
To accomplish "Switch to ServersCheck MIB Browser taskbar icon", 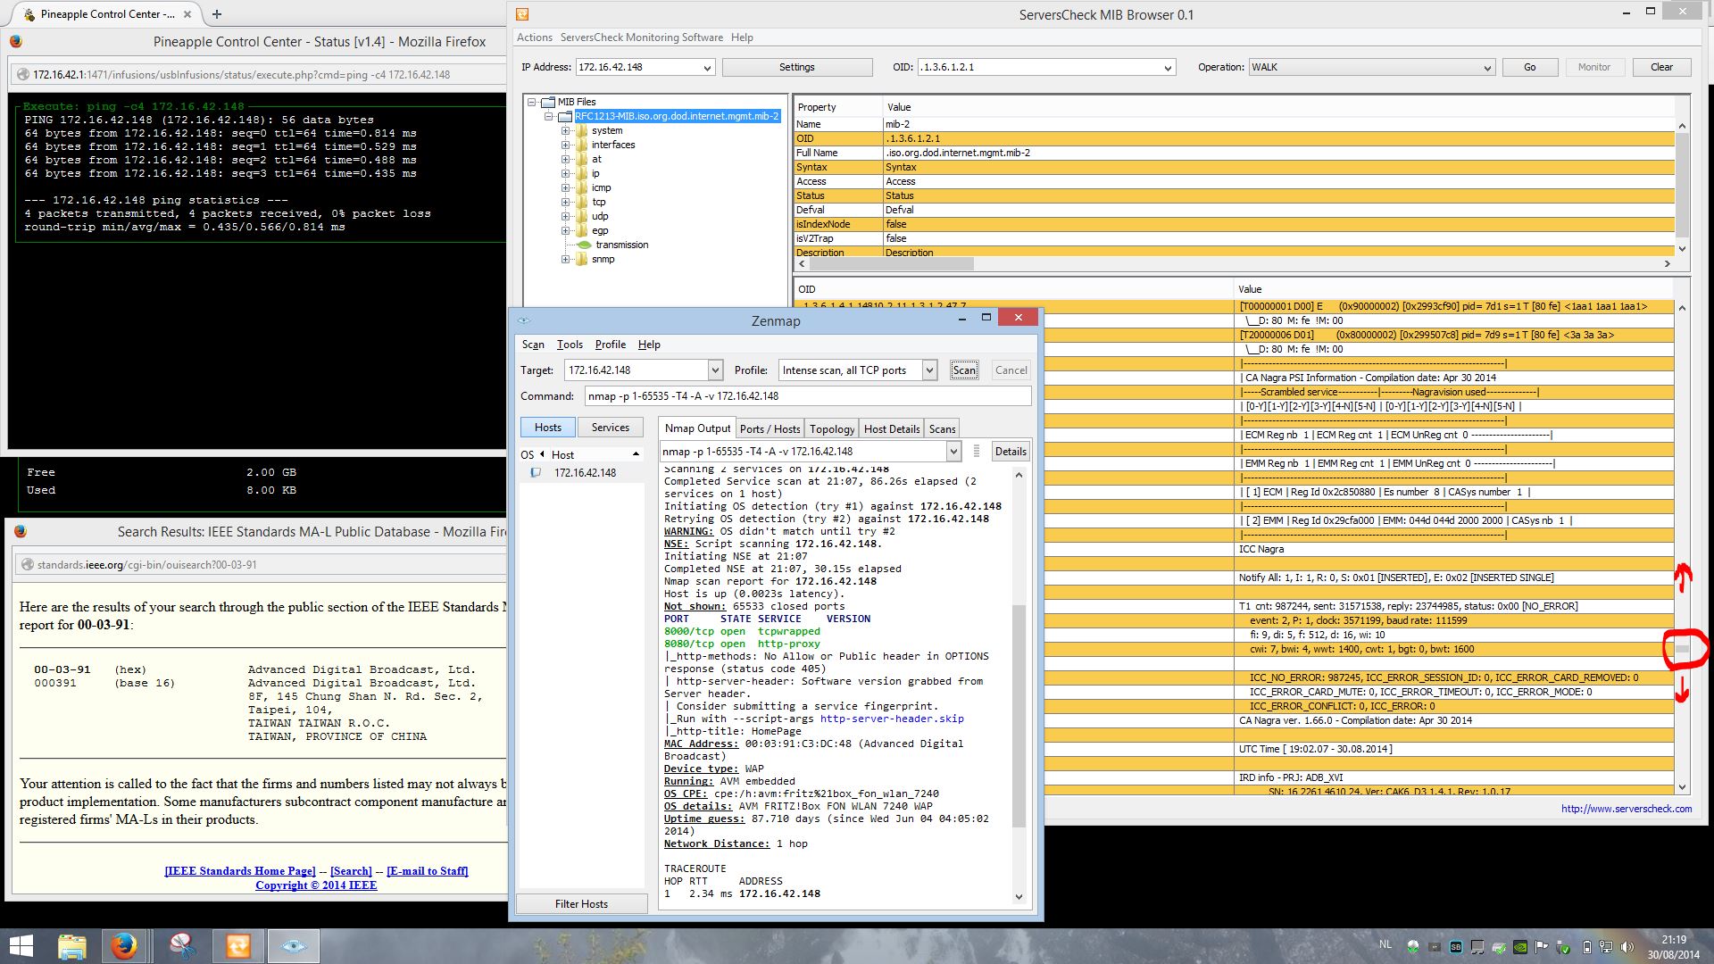I will (x=237, y=946).
